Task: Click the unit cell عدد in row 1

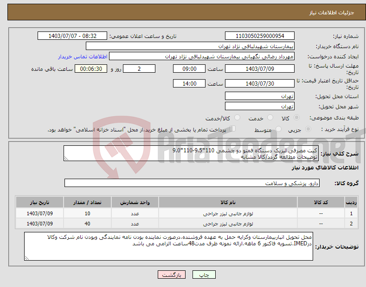Action: click(x=135, y=213)
